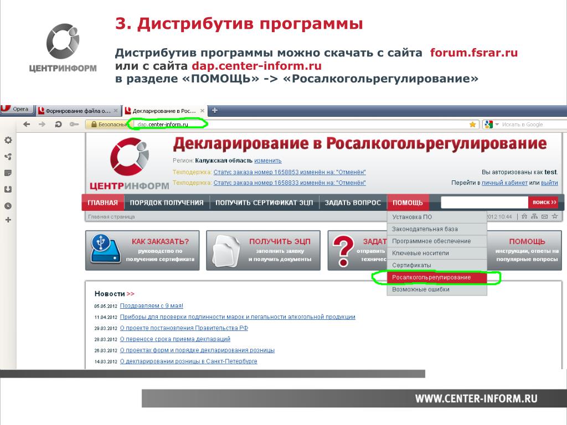The height and width of the screenshot is (425, 567).
Task: Close the 'Формирование файла о...' tab
Action: point(116,111)
